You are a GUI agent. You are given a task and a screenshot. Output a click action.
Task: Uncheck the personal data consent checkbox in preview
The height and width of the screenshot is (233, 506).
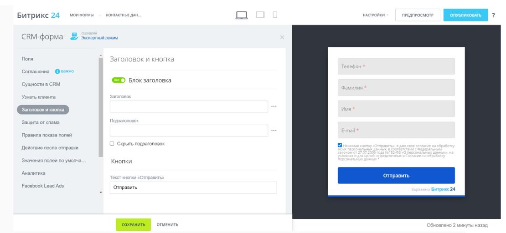pos(340,145)
